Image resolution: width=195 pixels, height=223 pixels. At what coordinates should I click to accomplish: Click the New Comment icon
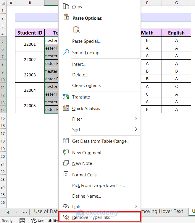(66, 153)
